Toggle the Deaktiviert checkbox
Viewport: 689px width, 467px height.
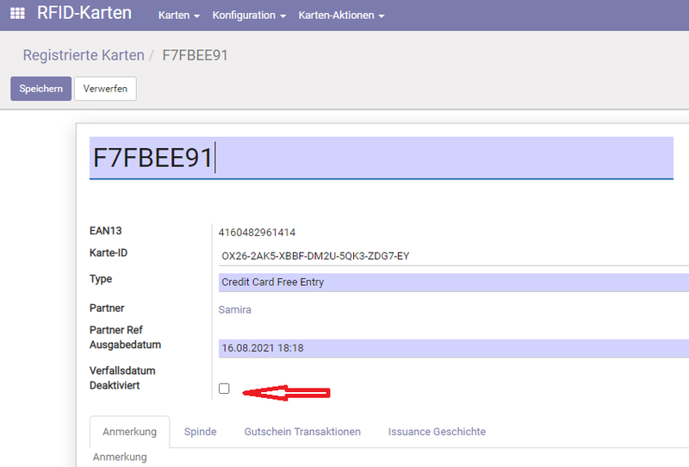[x=224, y=389]
